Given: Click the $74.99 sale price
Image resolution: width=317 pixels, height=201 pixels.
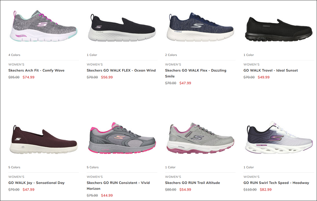Looking at the screenshot, I should point(28,77).
